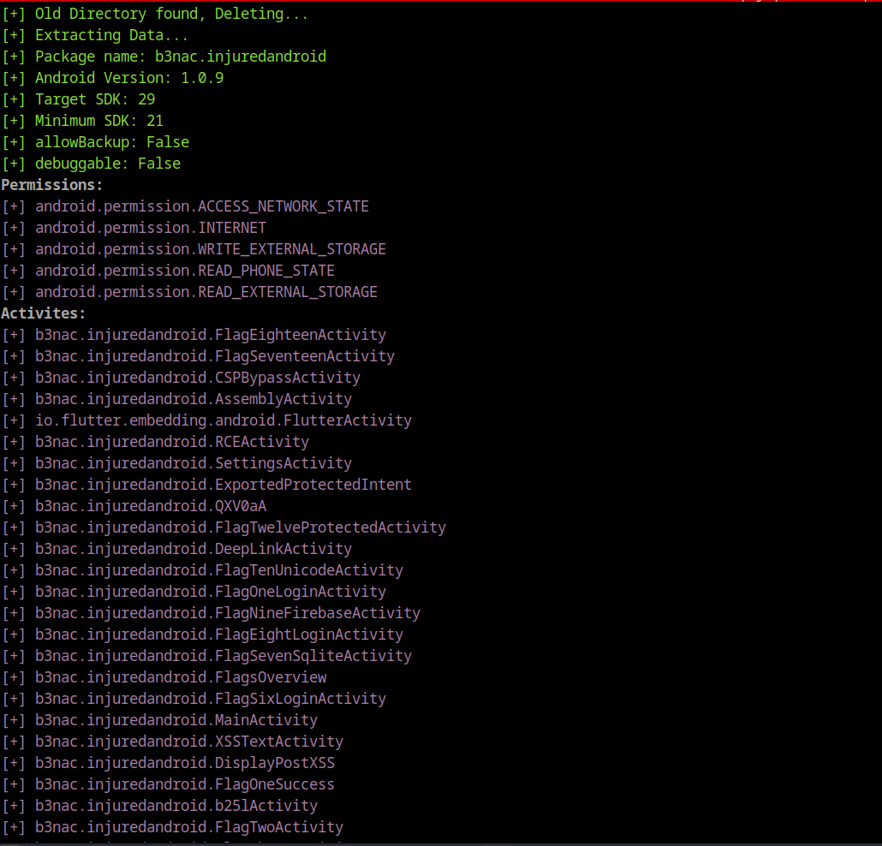This screenshot has height=846, width=882.
Task: Select the READ_PHONE_STATE permission line
Action: coord(168,270)
